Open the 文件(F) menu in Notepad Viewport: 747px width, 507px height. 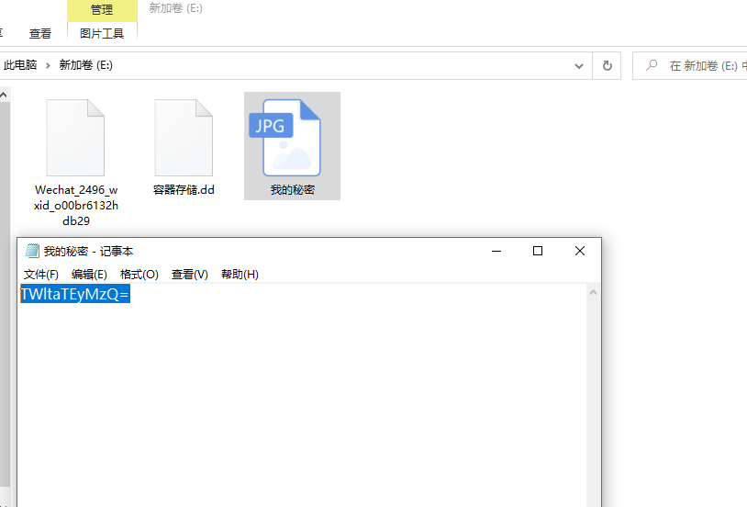pyautogui.click(x=41, y=274)
